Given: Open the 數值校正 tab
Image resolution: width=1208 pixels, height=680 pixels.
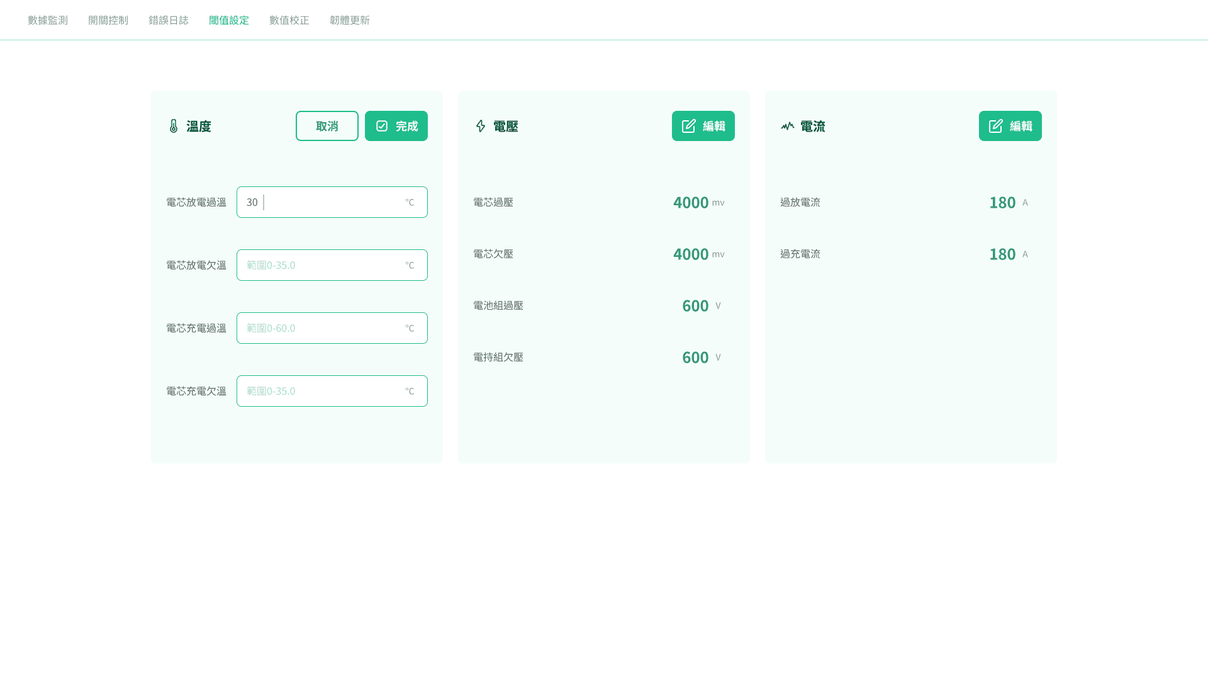Looking at the screenshot, I should tap(289, 20).
